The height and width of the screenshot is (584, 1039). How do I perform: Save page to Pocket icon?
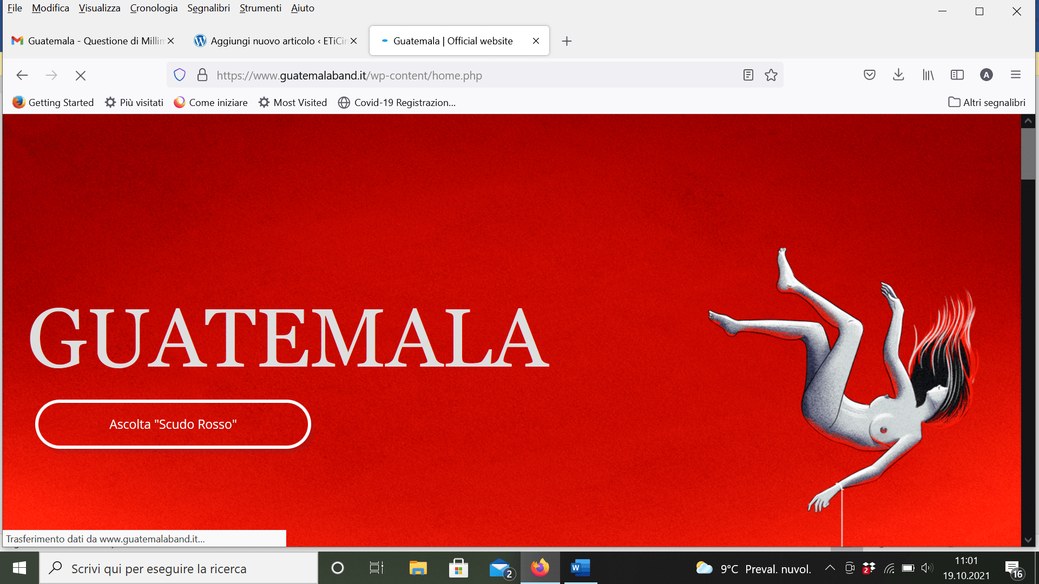(x=870, y=75)
